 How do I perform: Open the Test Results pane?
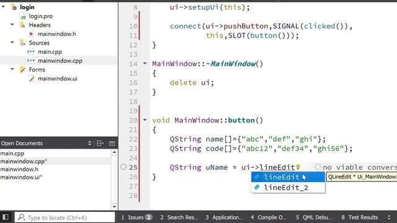pos(360,217)
